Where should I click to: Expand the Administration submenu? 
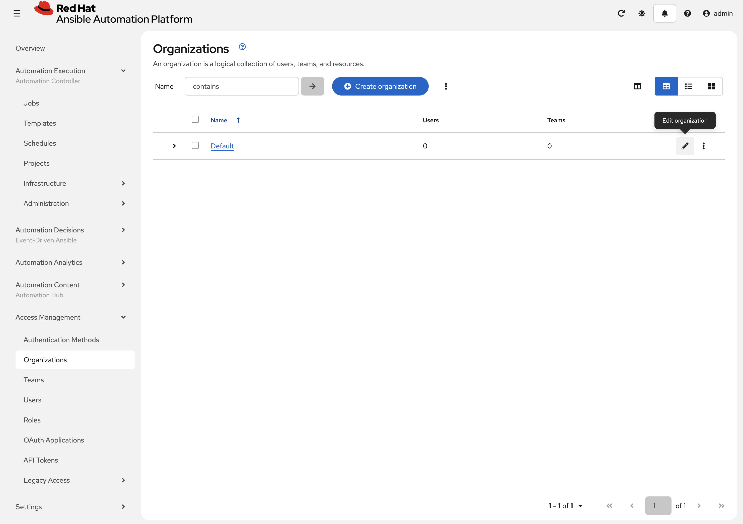click(x=123, y=203)
